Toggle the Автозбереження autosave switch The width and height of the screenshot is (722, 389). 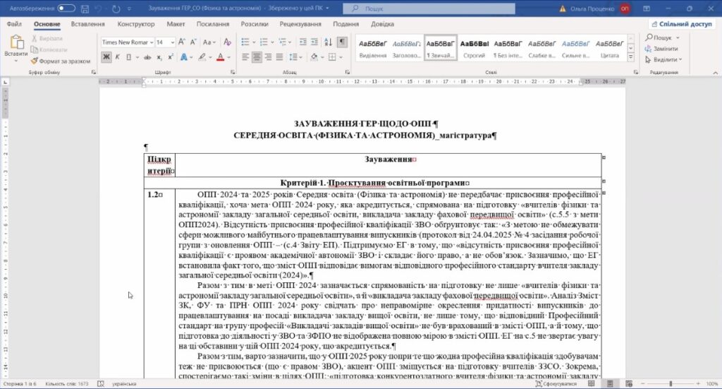tap(67, 8)
